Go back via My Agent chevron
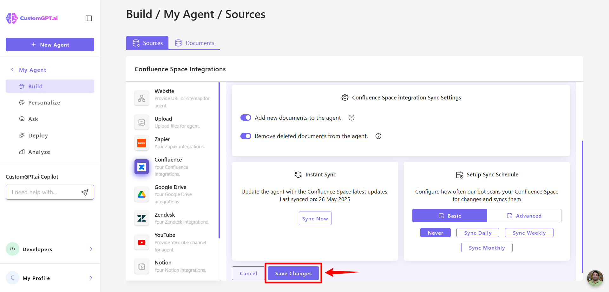Screen dimensions: 609x292 coord(12,70)
